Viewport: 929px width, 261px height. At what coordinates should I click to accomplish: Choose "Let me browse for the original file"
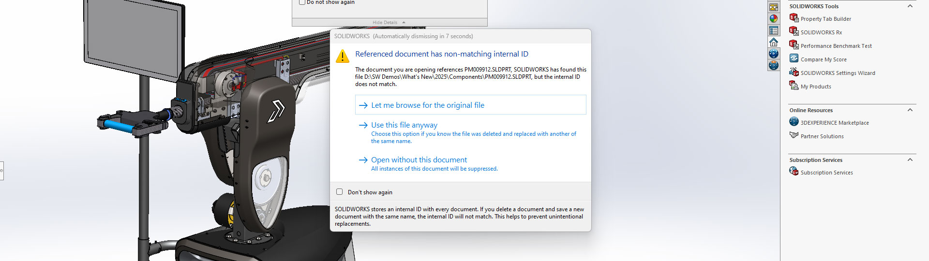[x=427, y=105]
